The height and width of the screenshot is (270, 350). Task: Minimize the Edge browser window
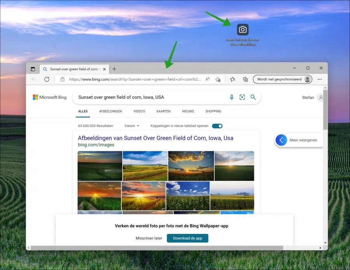click(294, 68)
